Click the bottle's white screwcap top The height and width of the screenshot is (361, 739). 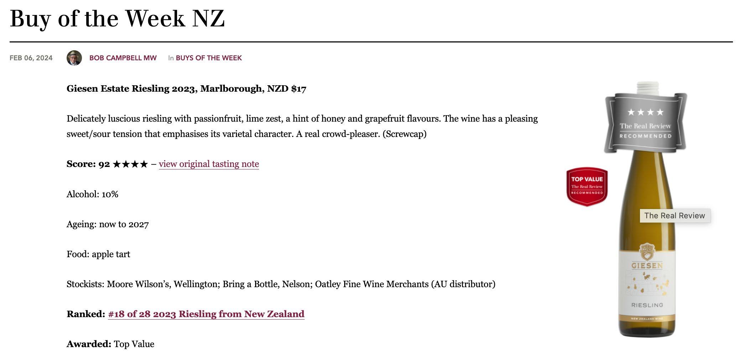(x=647, y=88)
